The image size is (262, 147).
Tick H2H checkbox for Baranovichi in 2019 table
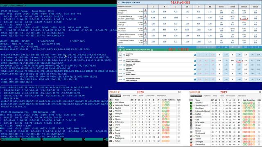[x=259, y=145]
